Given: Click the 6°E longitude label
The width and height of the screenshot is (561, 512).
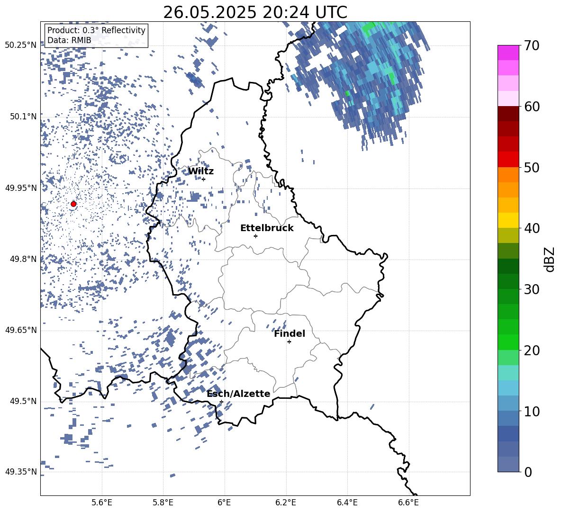Looking at the screenshot, I should pos(224,503).
